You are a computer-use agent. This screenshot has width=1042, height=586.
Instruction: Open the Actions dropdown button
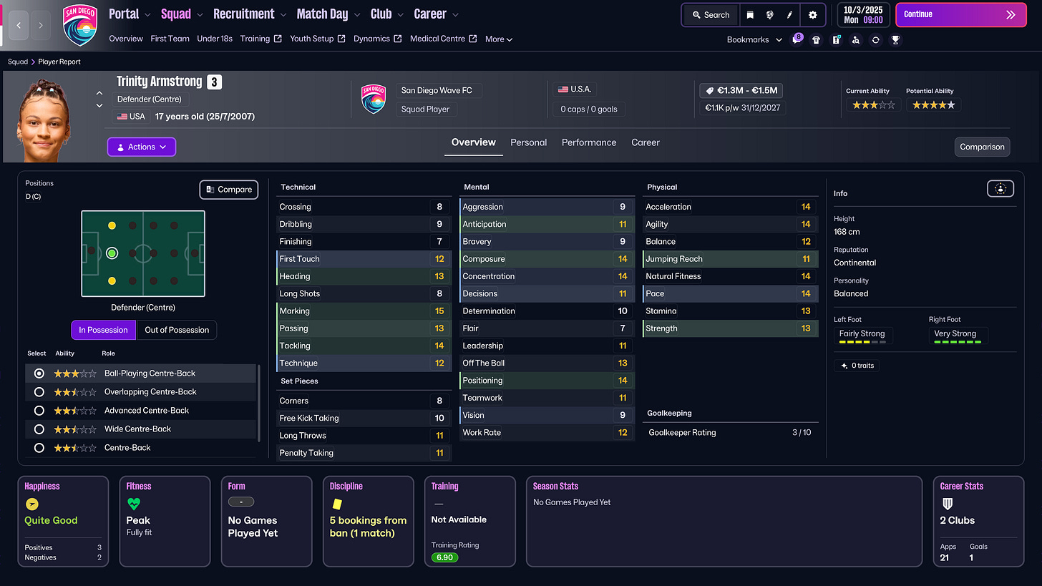pyautogui.click(x=141, y=147)
